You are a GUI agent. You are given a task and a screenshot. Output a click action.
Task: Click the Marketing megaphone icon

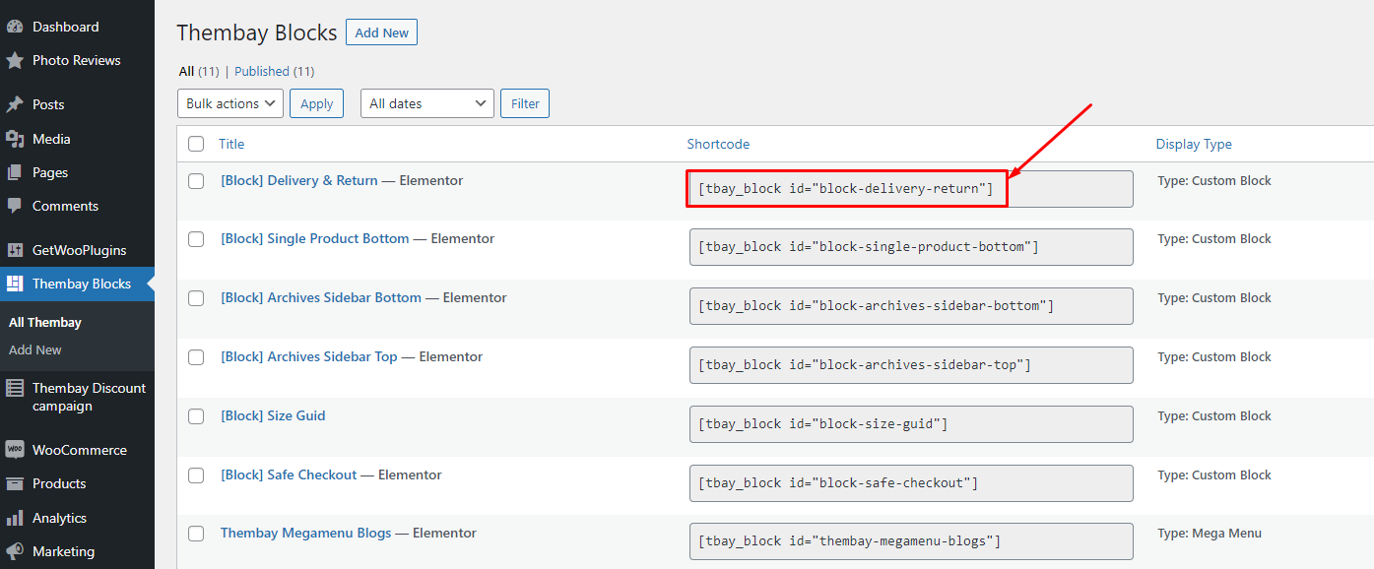coord(15,551)
